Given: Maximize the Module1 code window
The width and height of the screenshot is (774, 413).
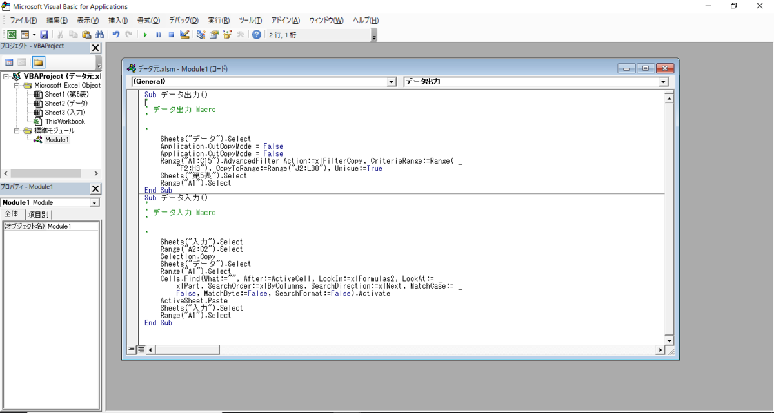Looking at the screenshot, I should tap(644, 68).
